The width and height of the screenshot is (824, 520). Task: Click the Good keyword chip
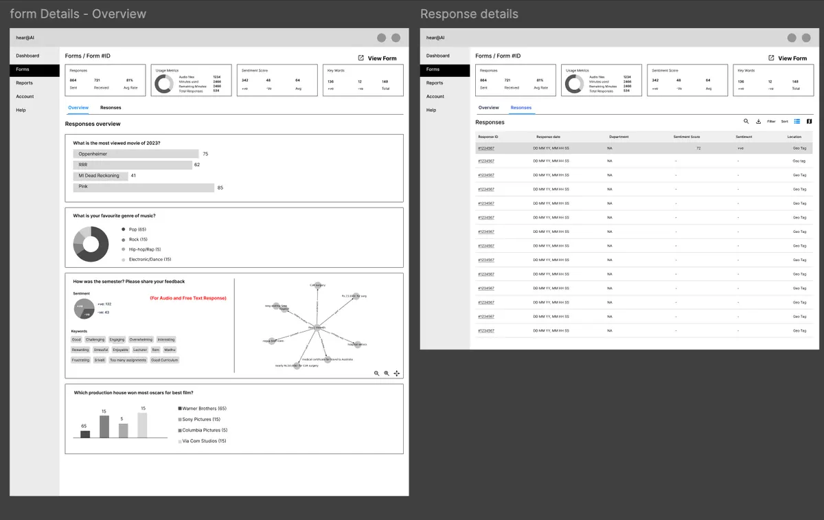coord(76,339)
